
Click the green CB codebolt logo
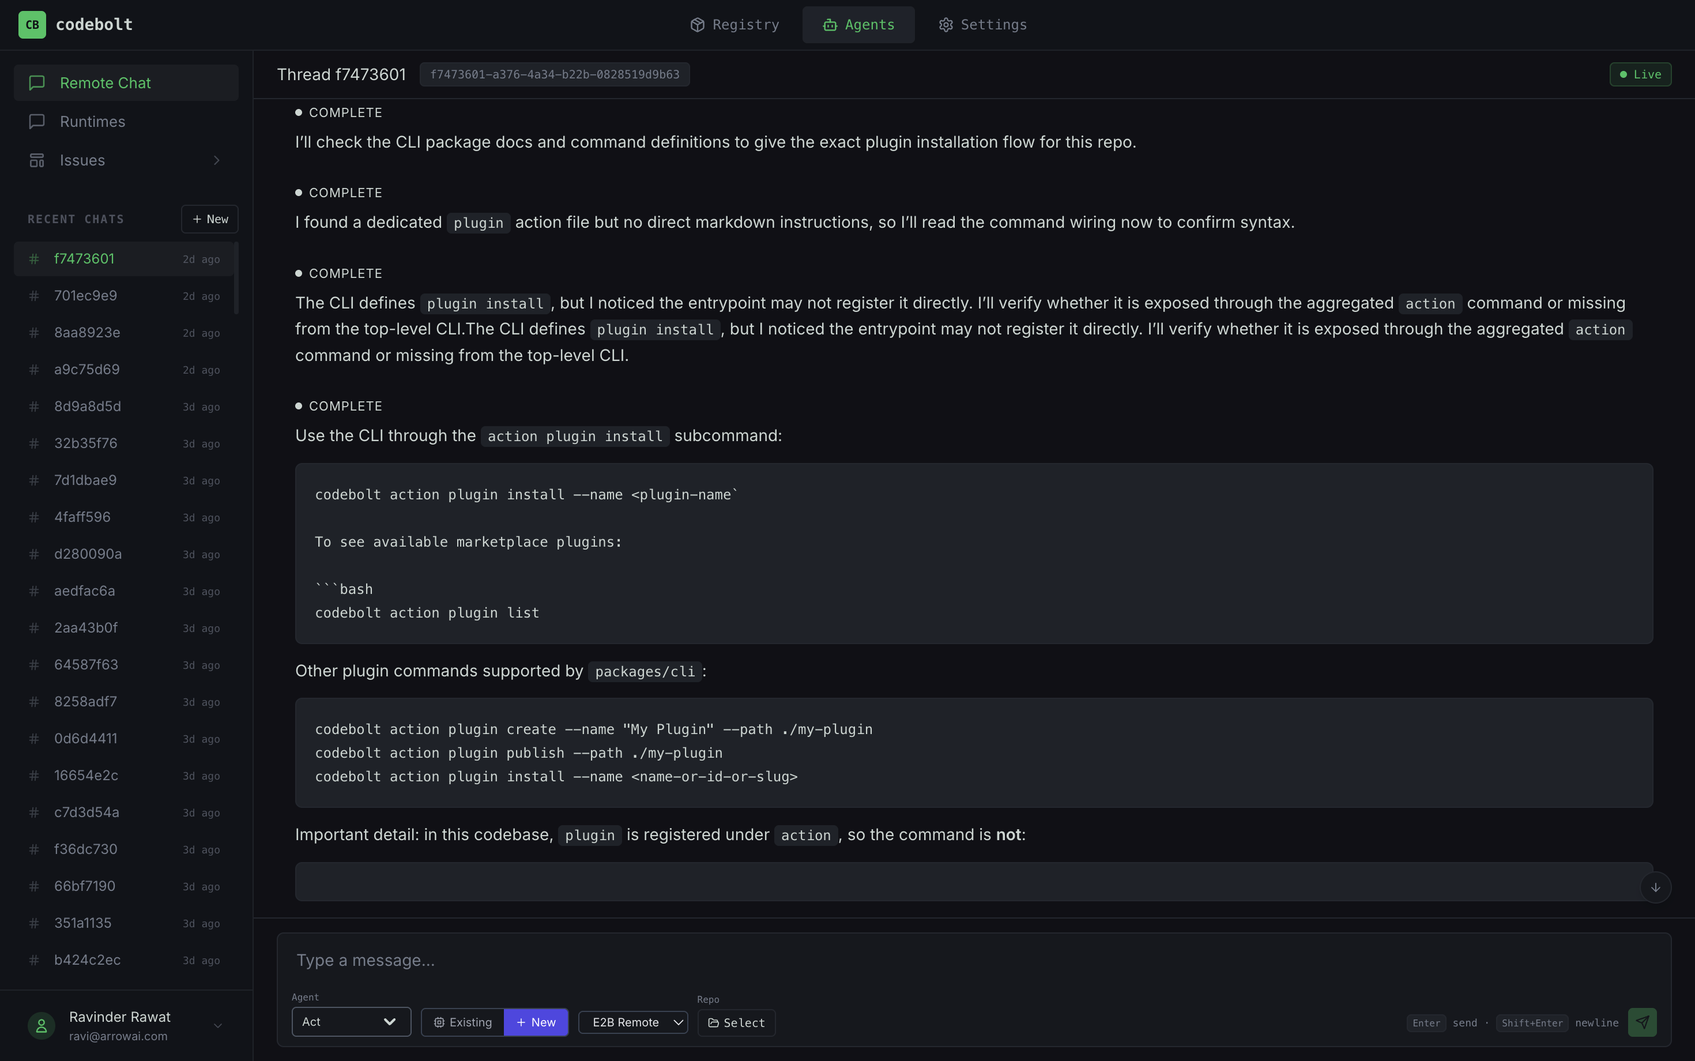[x=32, y=25]
